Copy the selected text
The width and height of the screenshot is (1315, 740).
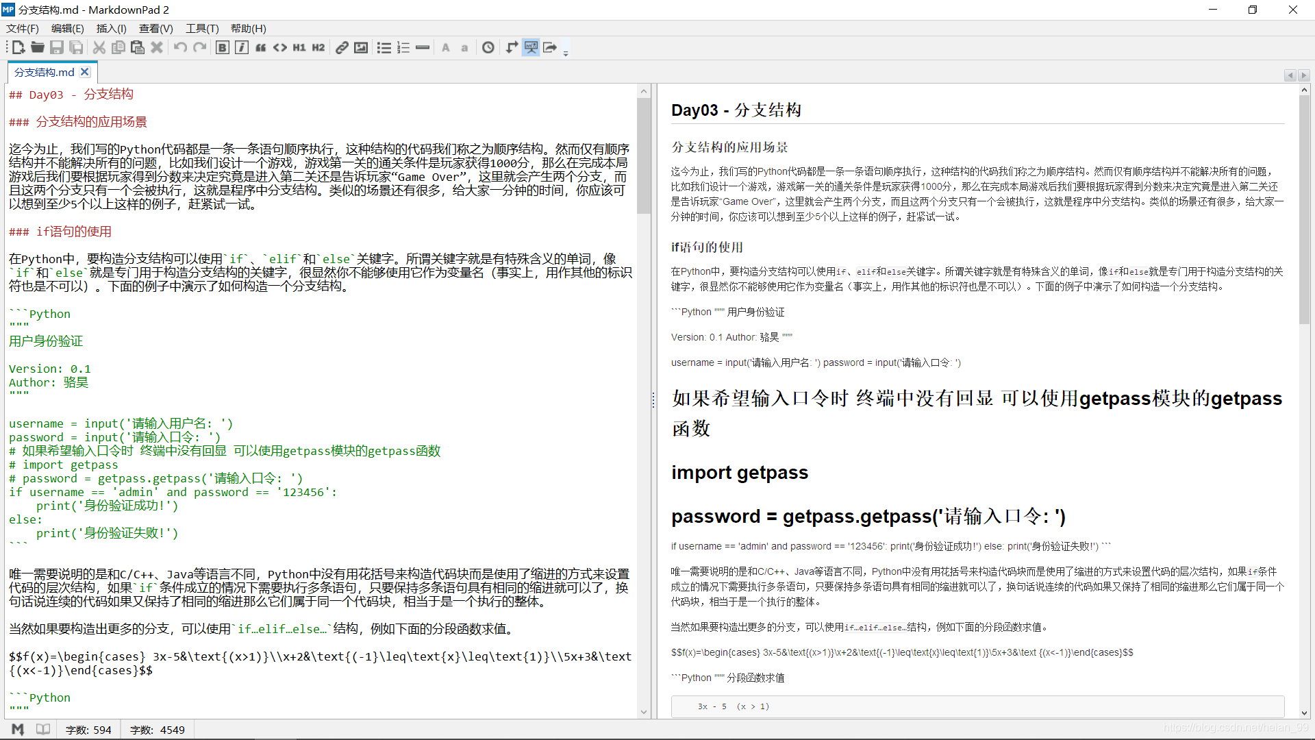click(118, 47)
